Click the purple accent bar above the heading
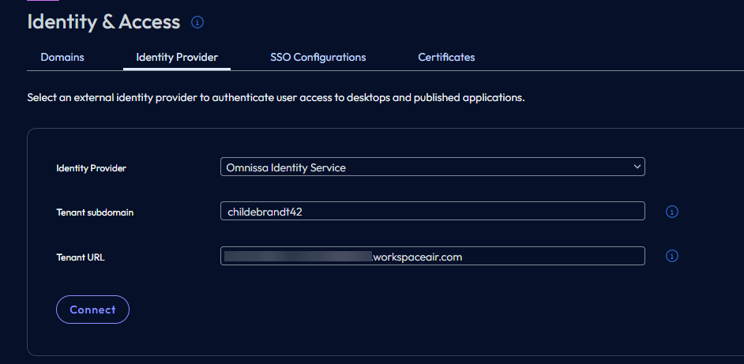Viewport: 744px width, 364px height. (38, 2)
